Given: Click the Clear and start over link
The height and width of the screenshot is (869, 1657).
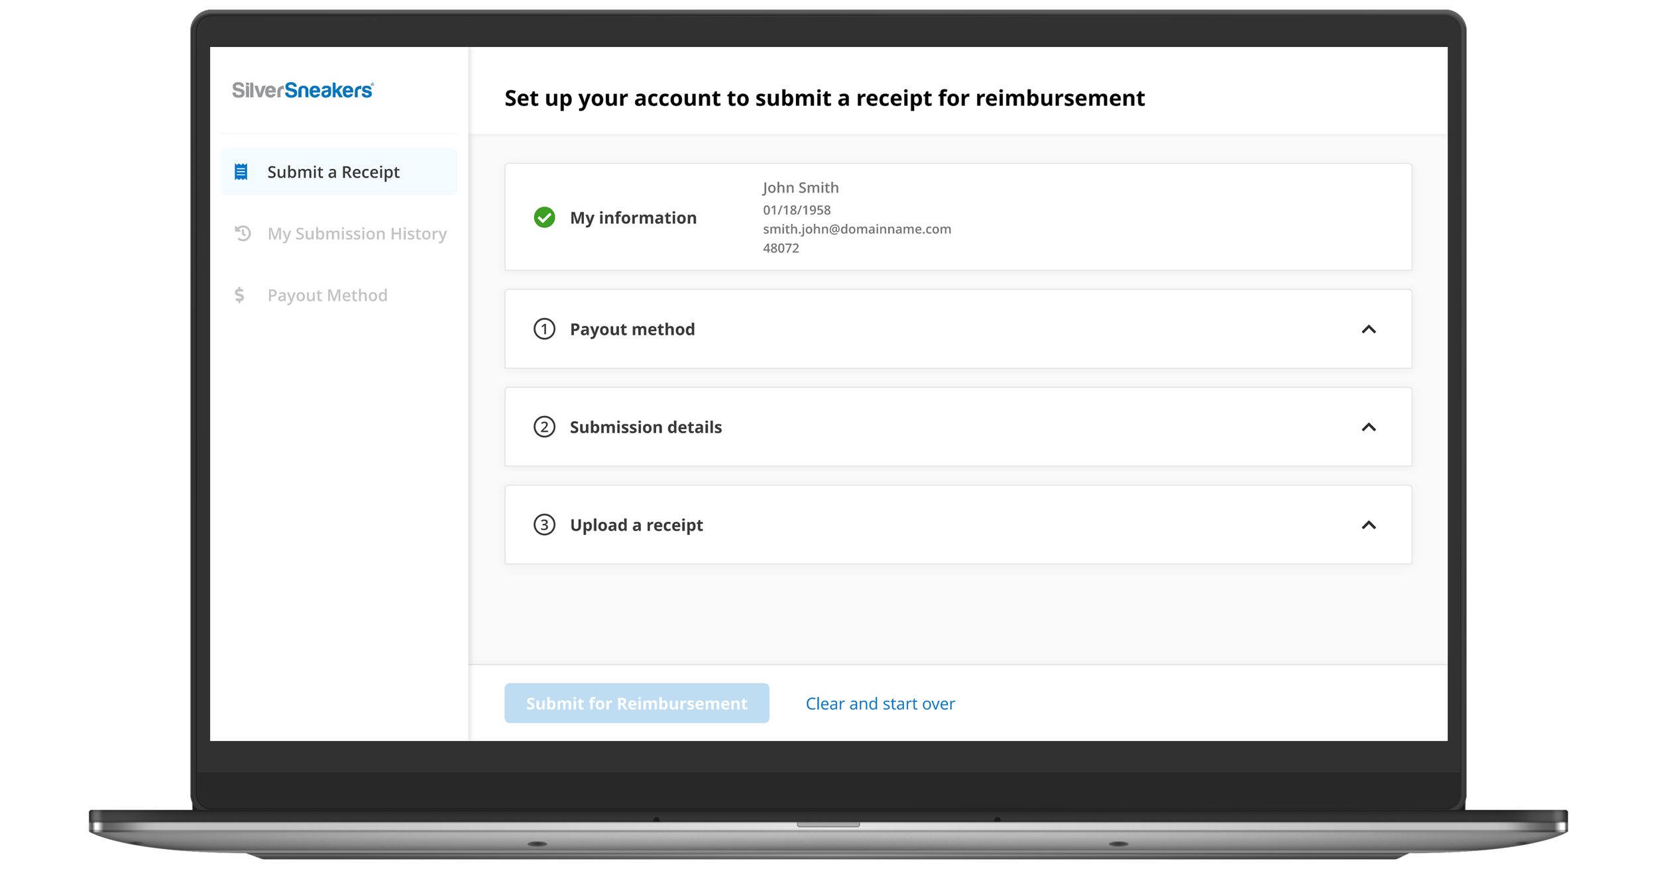Looking at the screenshot, I should (x=880, y=703).
